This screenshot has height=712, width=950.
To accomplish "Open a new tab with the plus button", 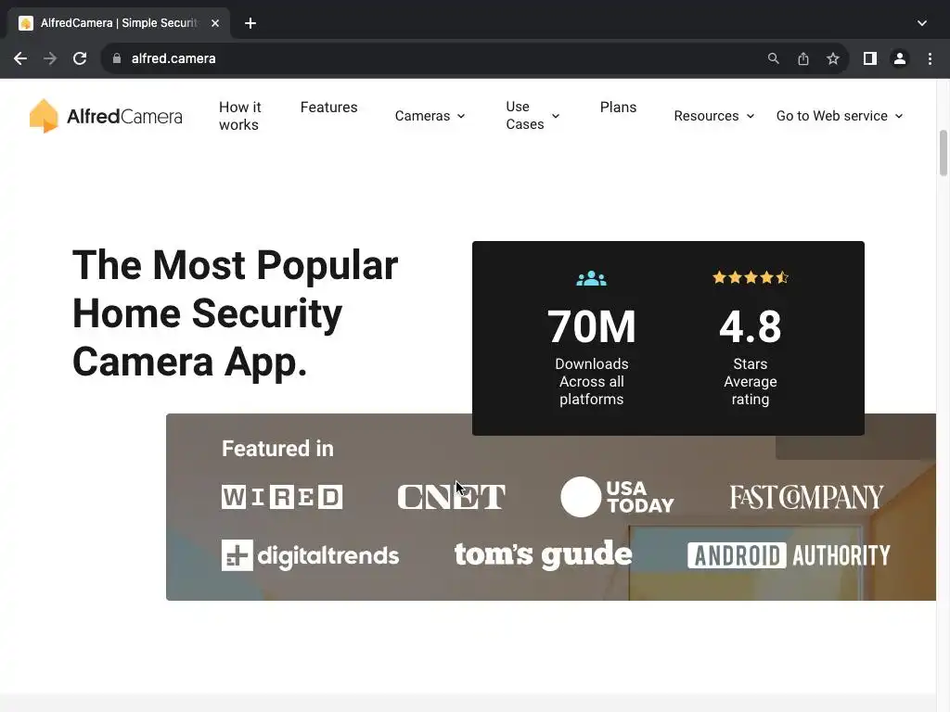I will pyautogui.click(x=250, y=23).
